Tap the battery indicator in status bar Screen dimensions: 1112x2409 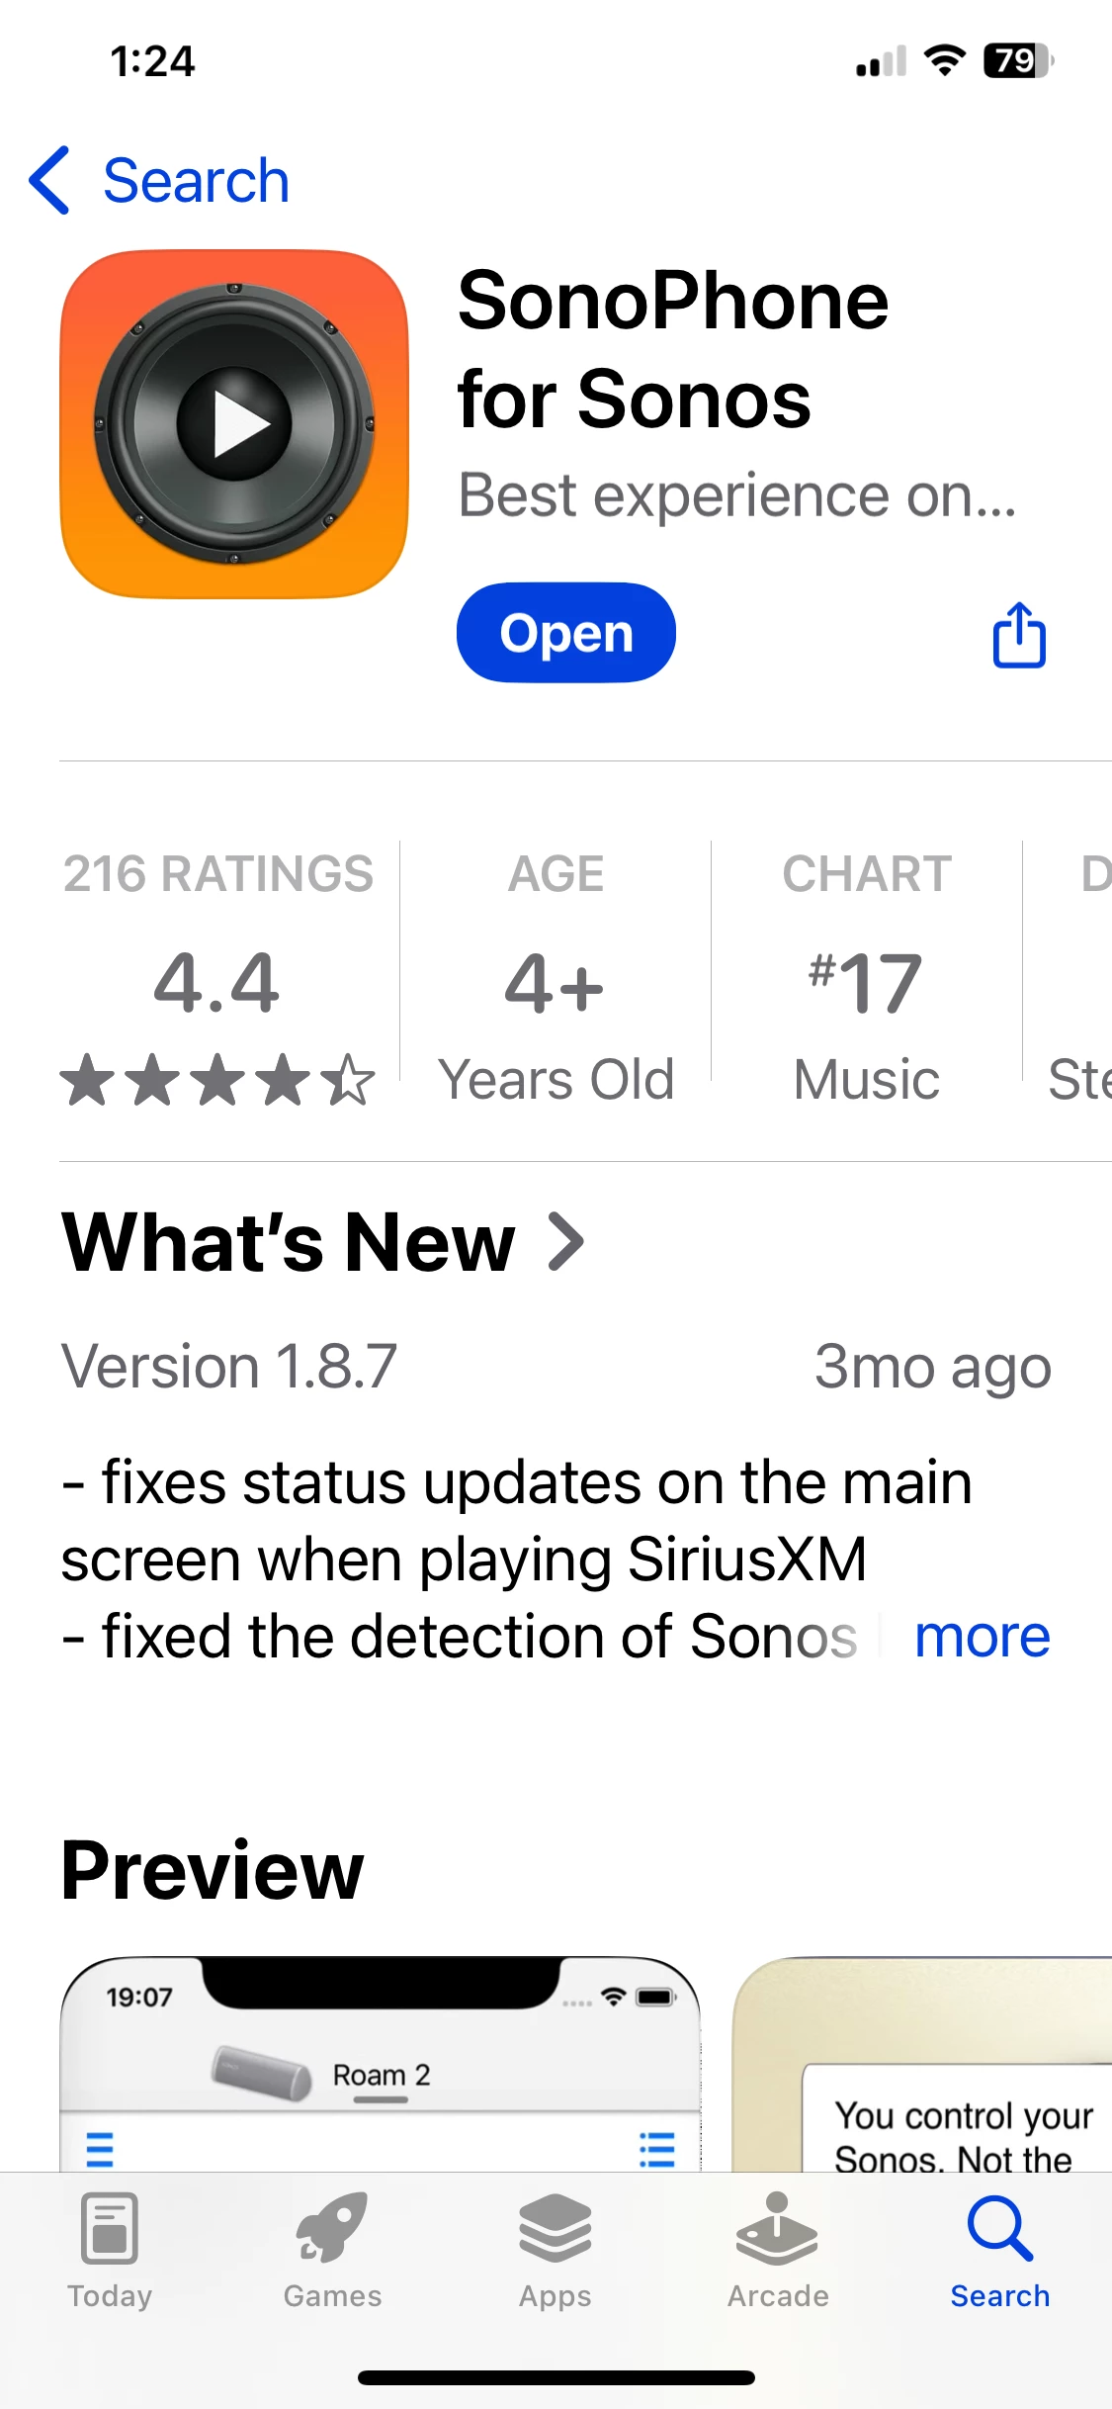click(1018, 60)
